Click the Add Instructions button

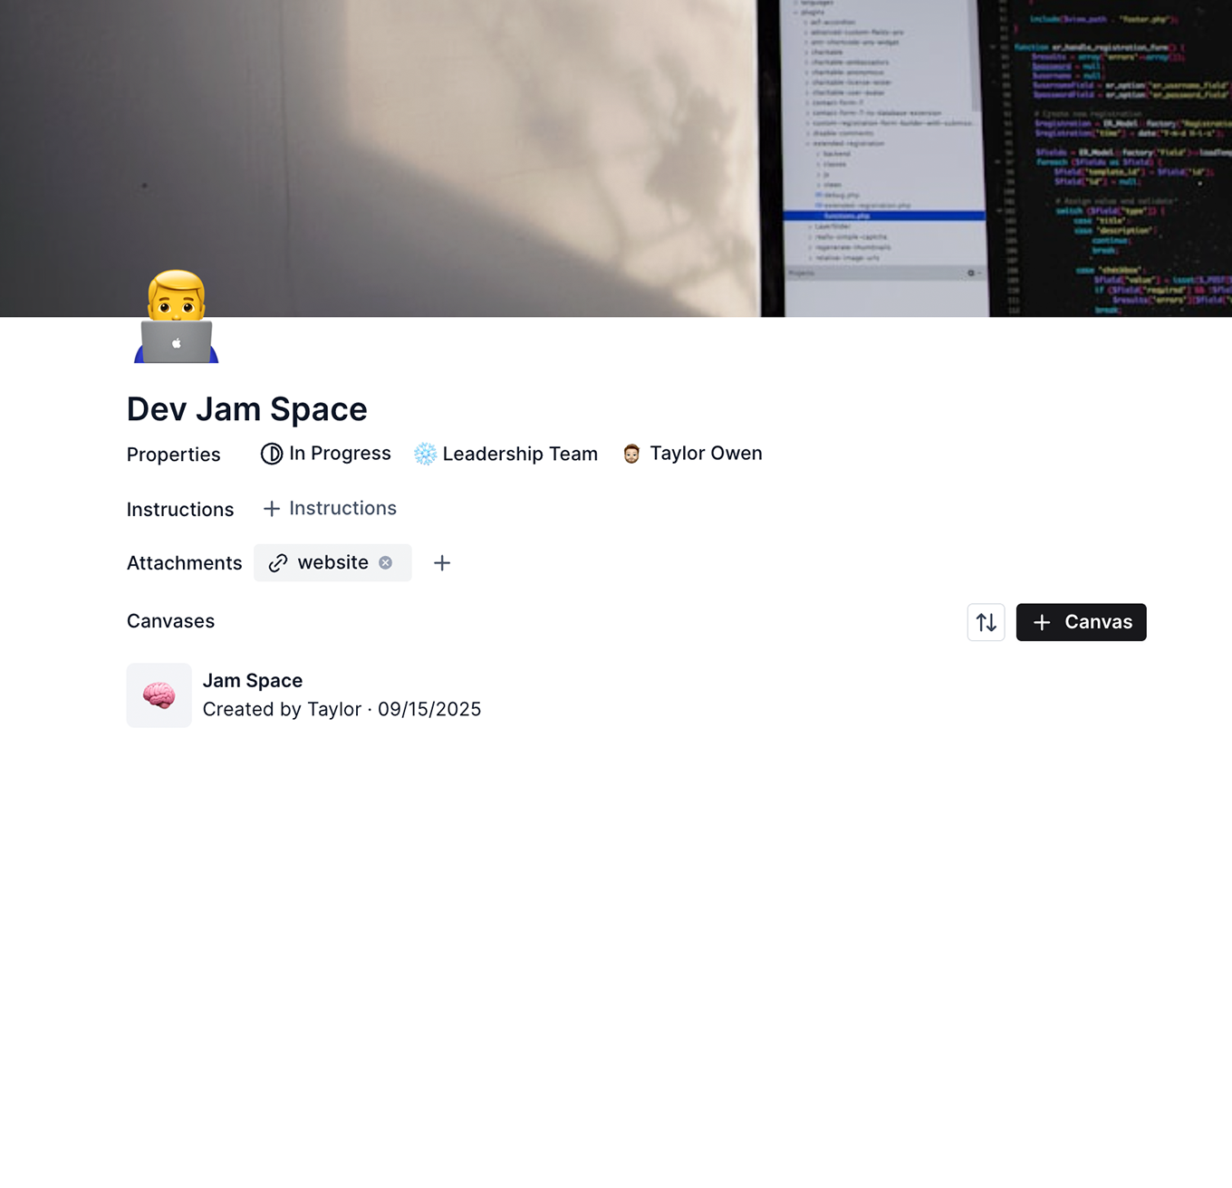pos(329,508)
